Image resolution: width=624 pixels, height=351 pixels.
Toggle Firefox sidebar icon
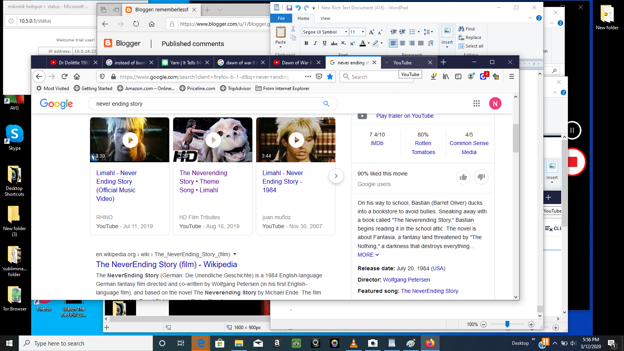pyautogui.click(x=458, y=76)
